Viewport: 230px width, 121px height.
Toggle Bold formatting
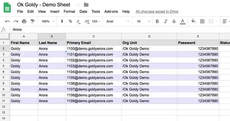tap(157, 21)
